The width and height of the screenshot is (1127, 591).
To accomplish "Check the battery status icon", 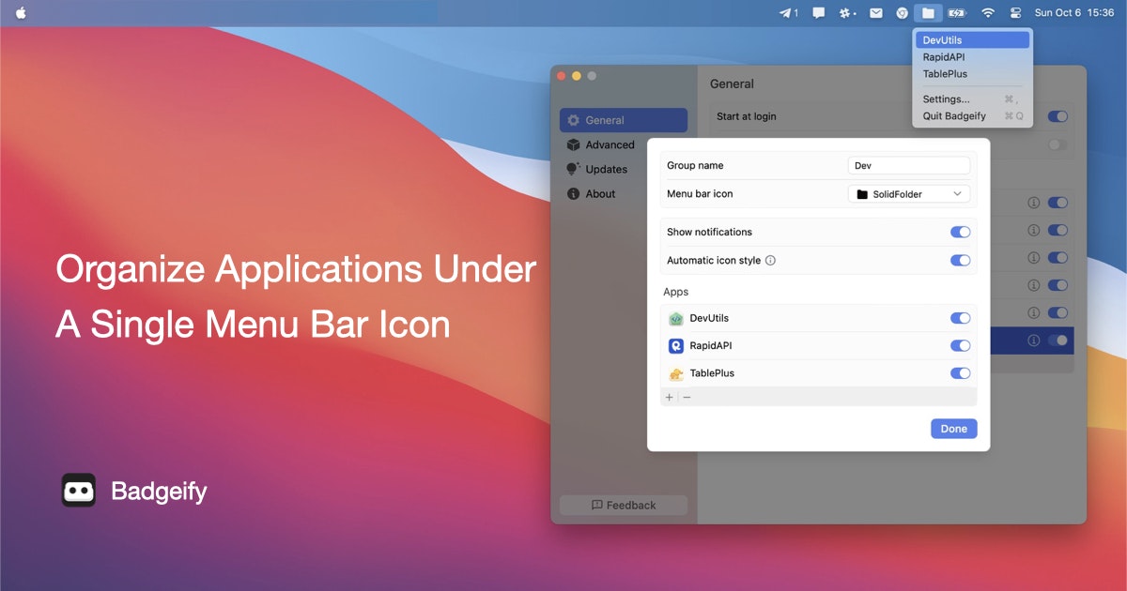I will pos(956,13).
